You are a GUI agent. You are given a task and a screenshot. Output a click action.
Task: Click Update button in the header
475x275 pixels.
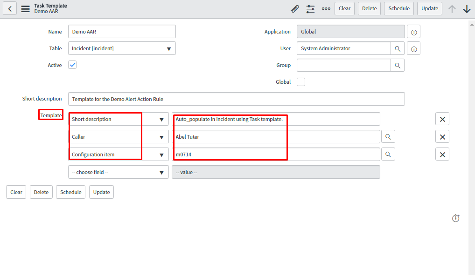[x=430, y=8]
